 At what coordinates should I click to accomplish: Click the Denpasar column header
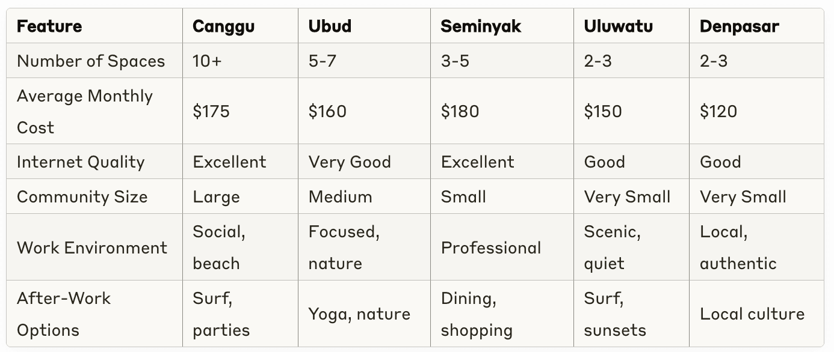739,26
